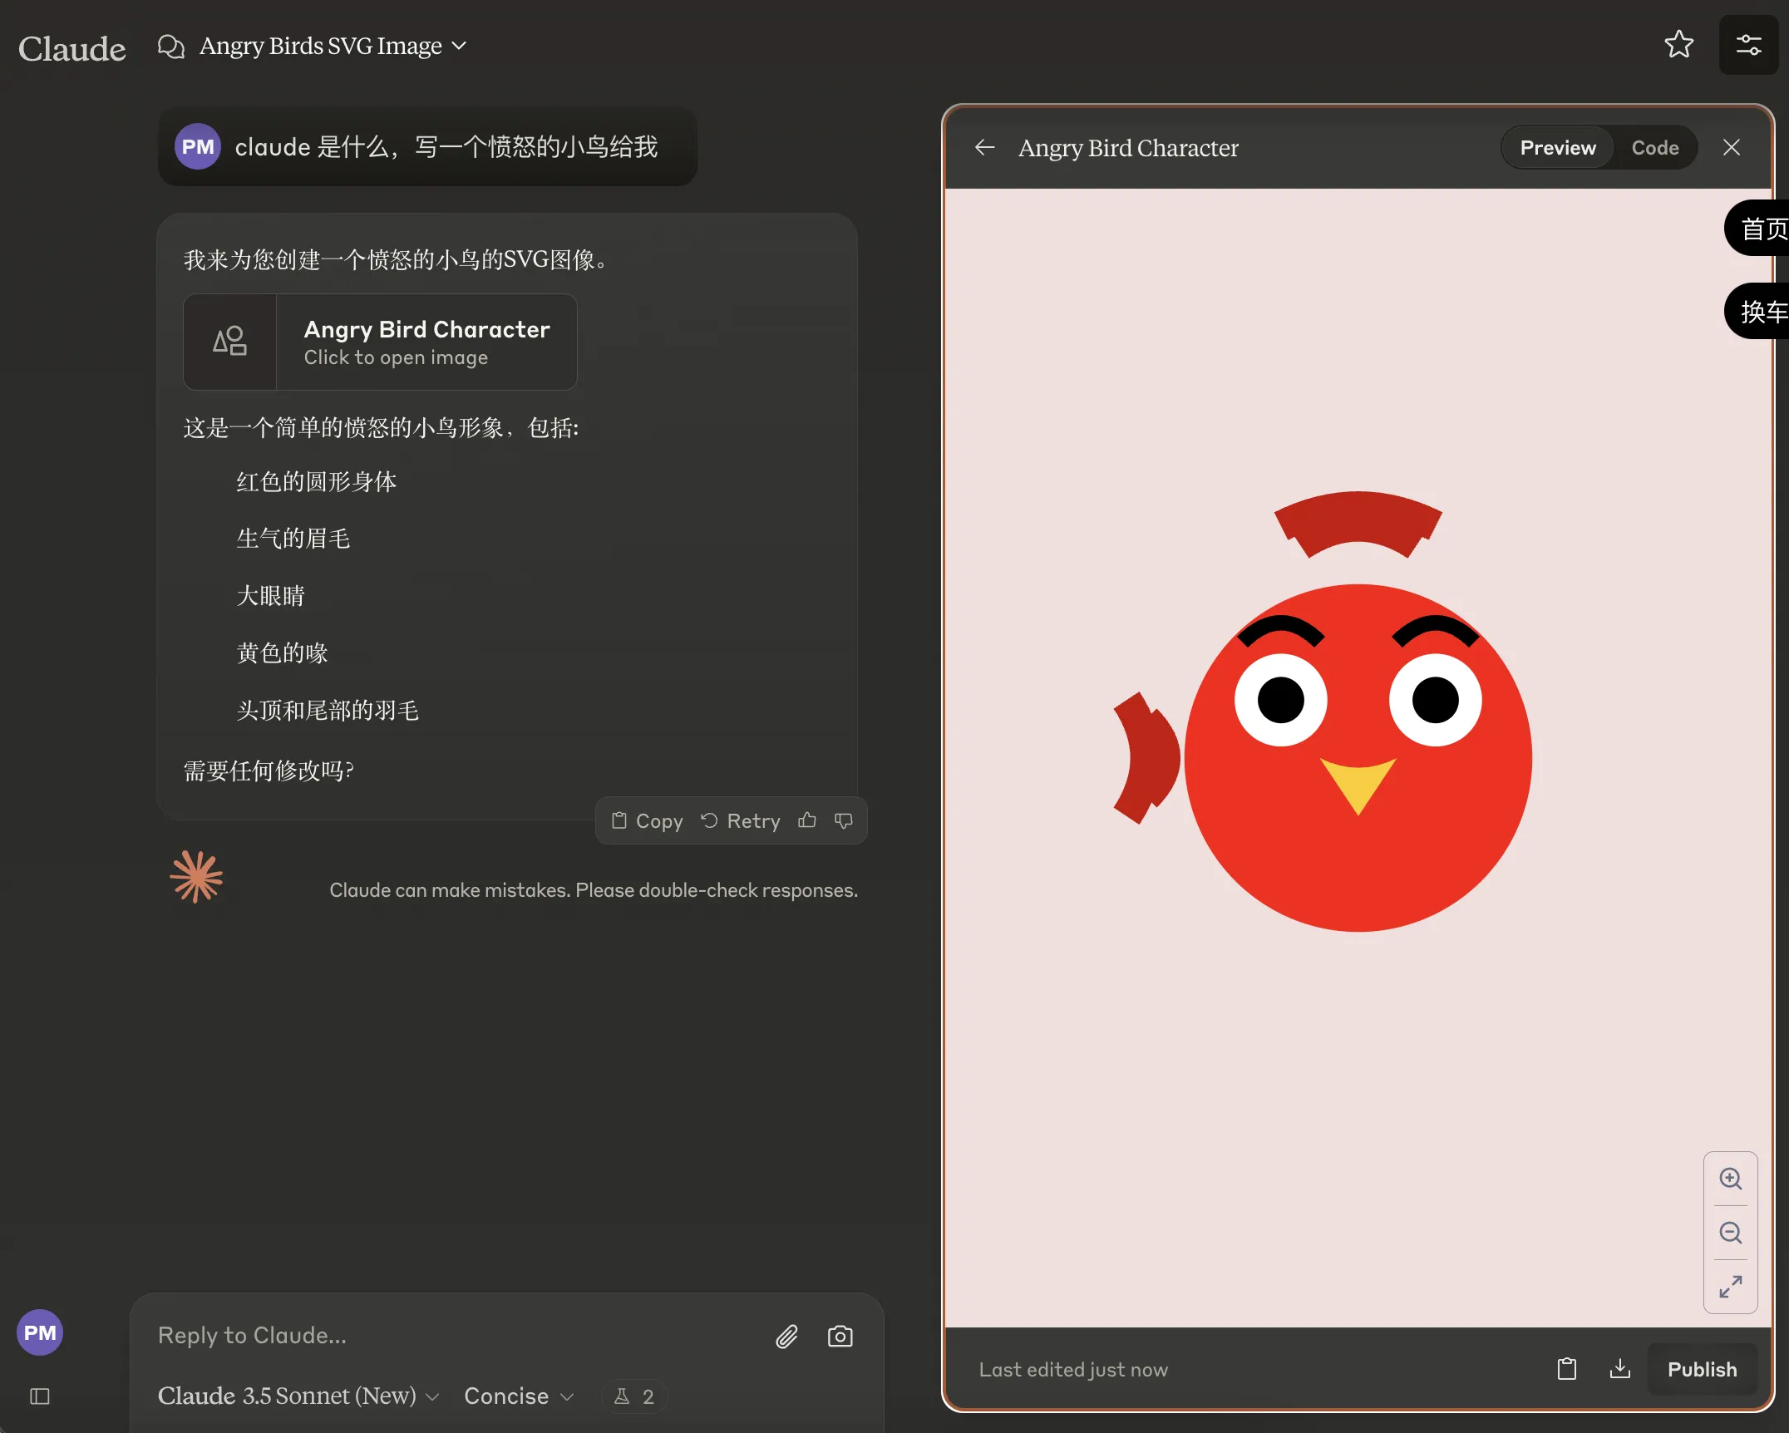Click the shapes icon on the artifact card
This screenshot has height=1433, width=1789.
[230, 342]
